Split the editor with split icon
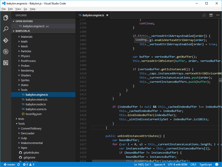The width and height of the screenshot is (222, 167). (211, 15)
